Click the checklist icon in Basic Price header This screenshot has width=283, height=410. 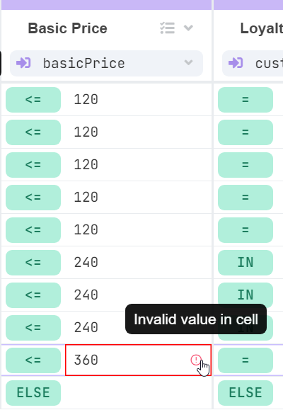167,28
